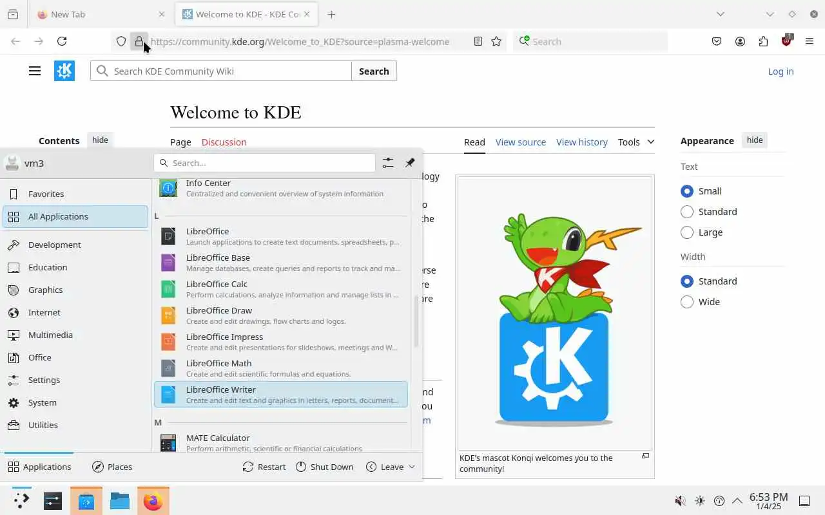
Task: Open the wiki hamburger main menu
Action: click(35, 71)
